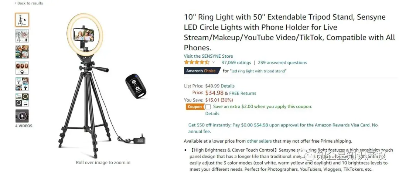Viewport: 399px width, 173px height.
Task: Open the 37,069 ratings link
Action: click(x=236, y=62)
